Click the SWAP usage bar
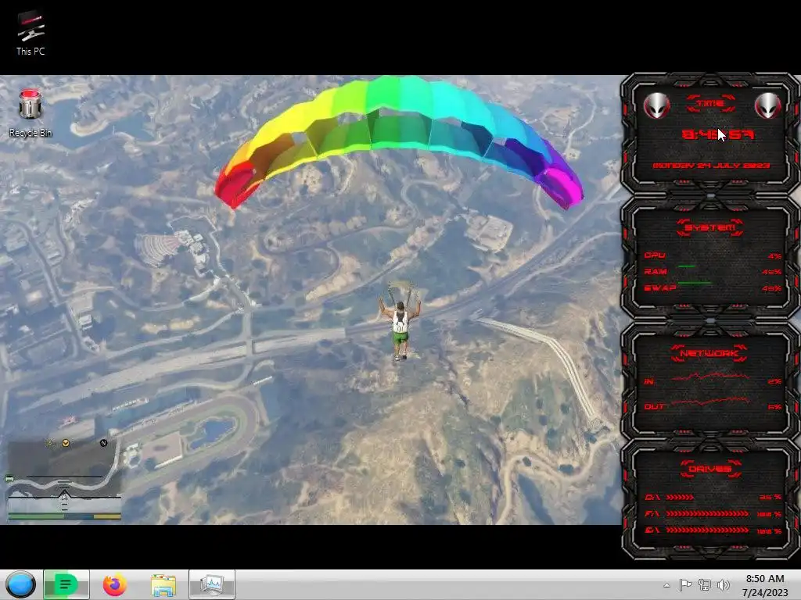 (x=695, y=282)
